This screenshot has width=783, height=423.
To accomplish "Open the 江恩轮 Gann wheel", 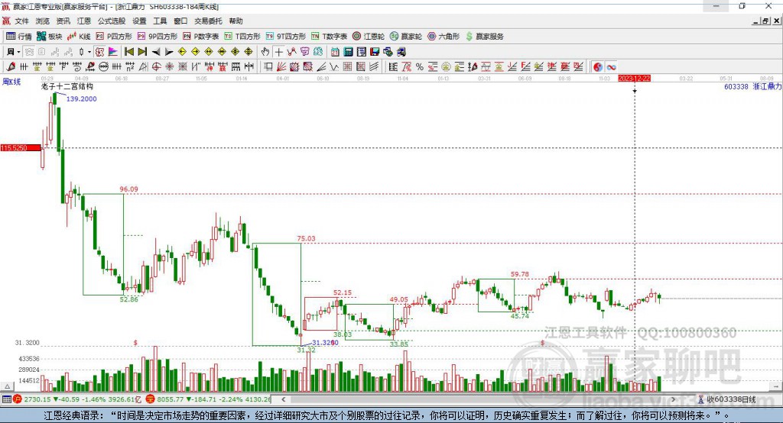I will pos(369,37).
